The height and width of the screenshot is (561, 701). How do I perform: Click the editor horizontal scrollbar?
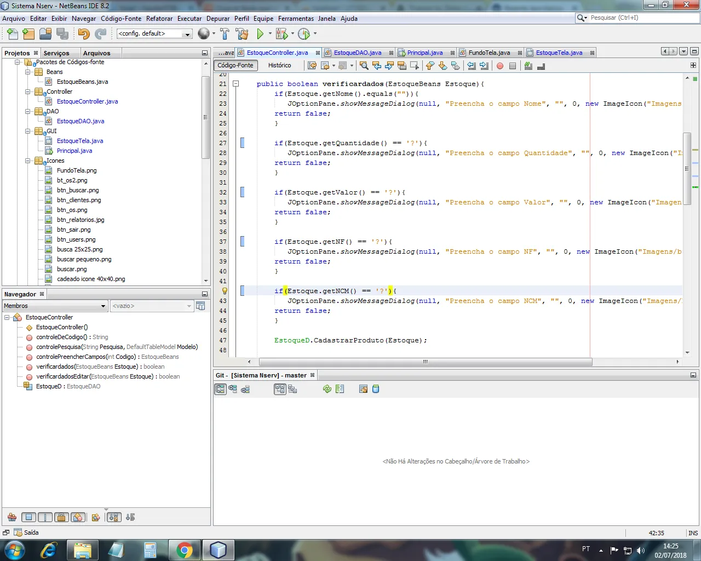pos(425,362)
